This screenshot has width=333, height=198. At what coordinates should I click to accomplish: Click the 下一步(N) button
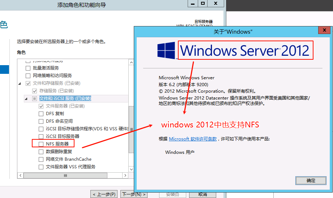(134, 194)
